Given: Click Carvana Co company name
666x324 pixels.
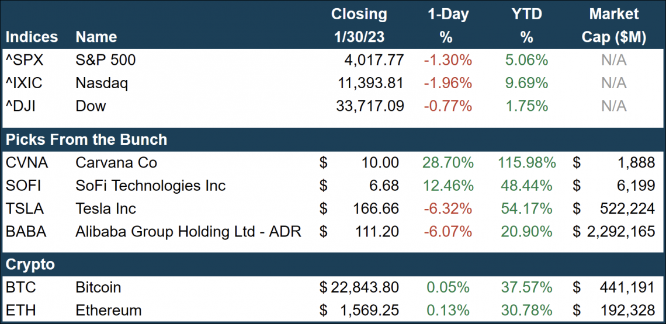Looking at the screenshot, I should click(116, 162).
